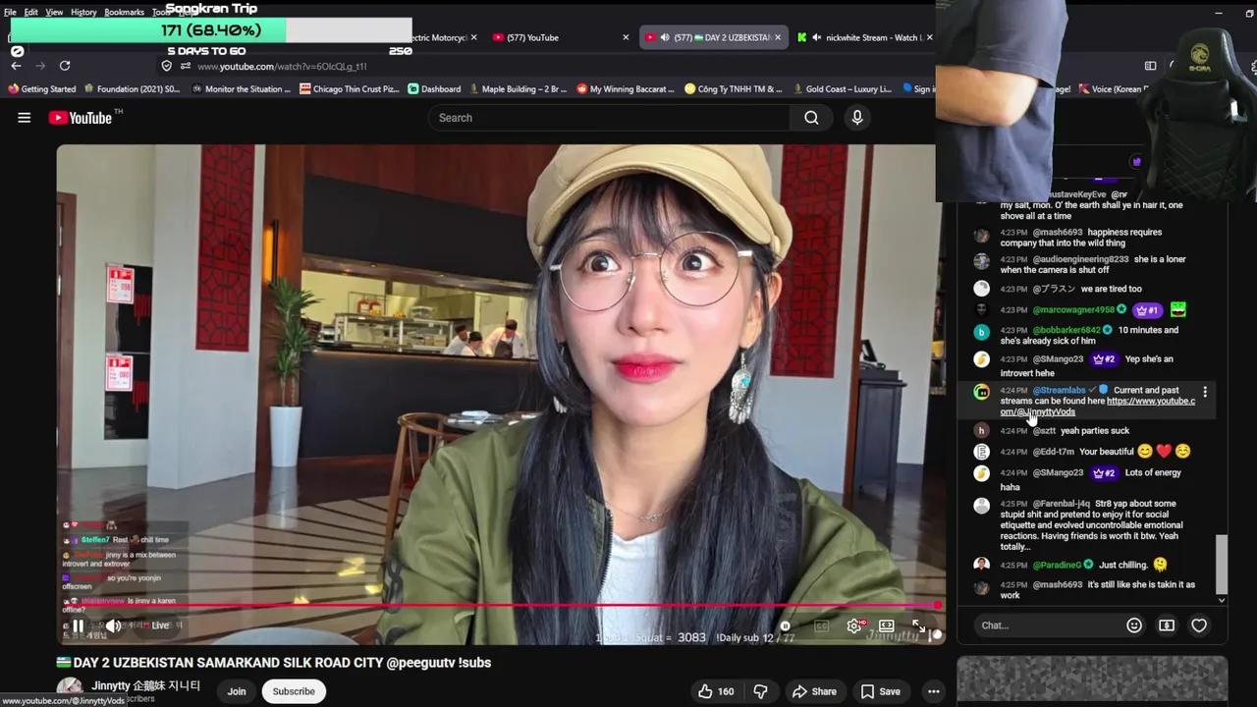This screenshot has height=707, width=1257.
Task: Like the video with thumbs up
Action: 716,691
